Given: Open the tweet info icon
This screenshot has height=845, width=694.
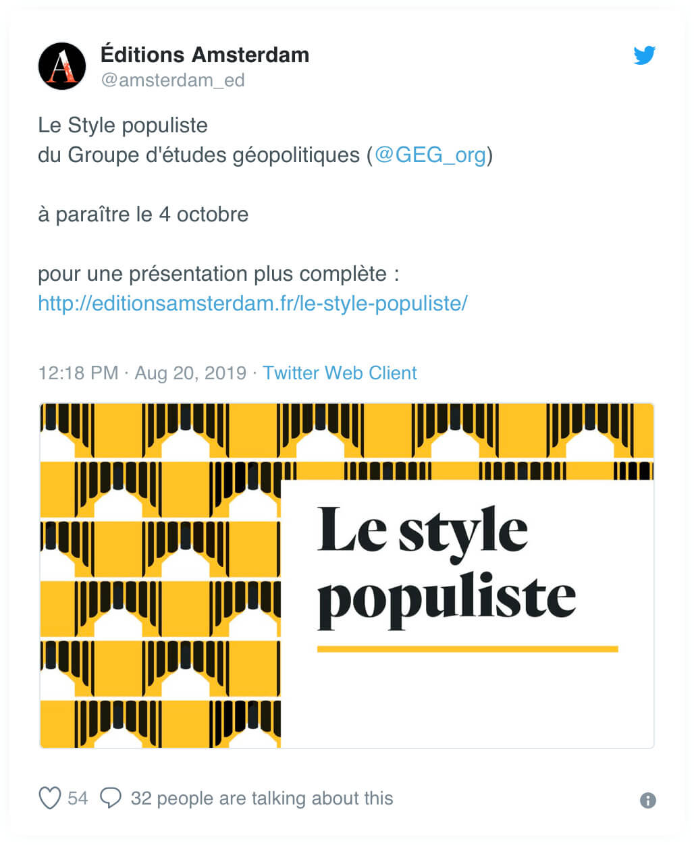Looking at the screenshot, I should tap(647, 800).
